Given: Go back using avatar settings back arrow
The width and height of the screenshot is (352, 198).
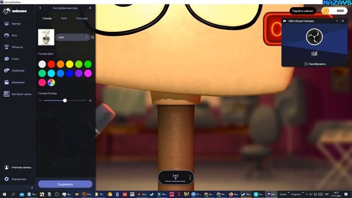Looking at the screenshot, I should [x=40, y=8].
